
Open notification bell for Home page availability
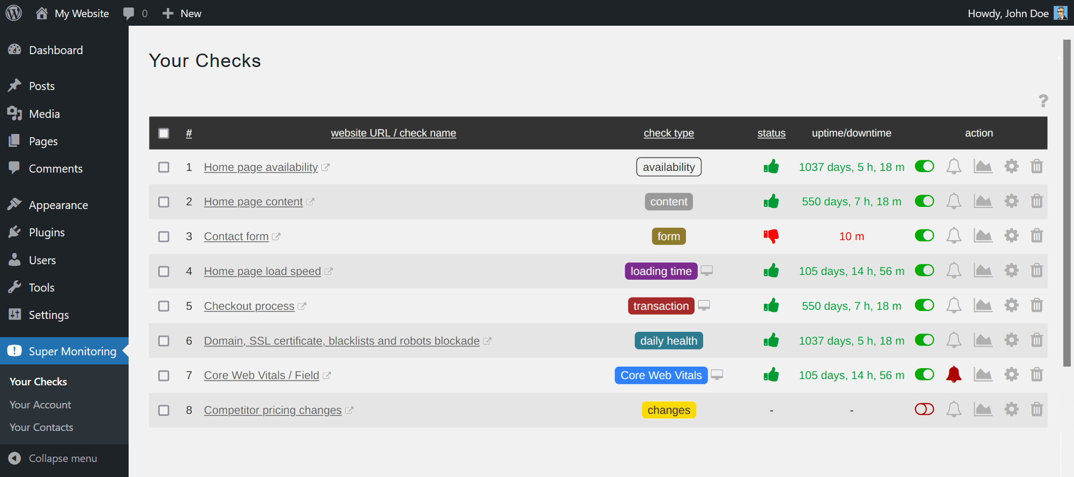click(953, 167)
